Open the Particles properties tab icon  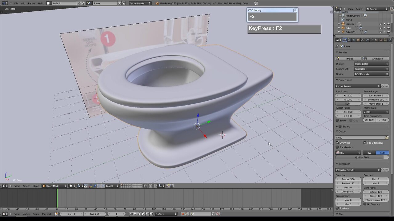click(x=385, y=40)
